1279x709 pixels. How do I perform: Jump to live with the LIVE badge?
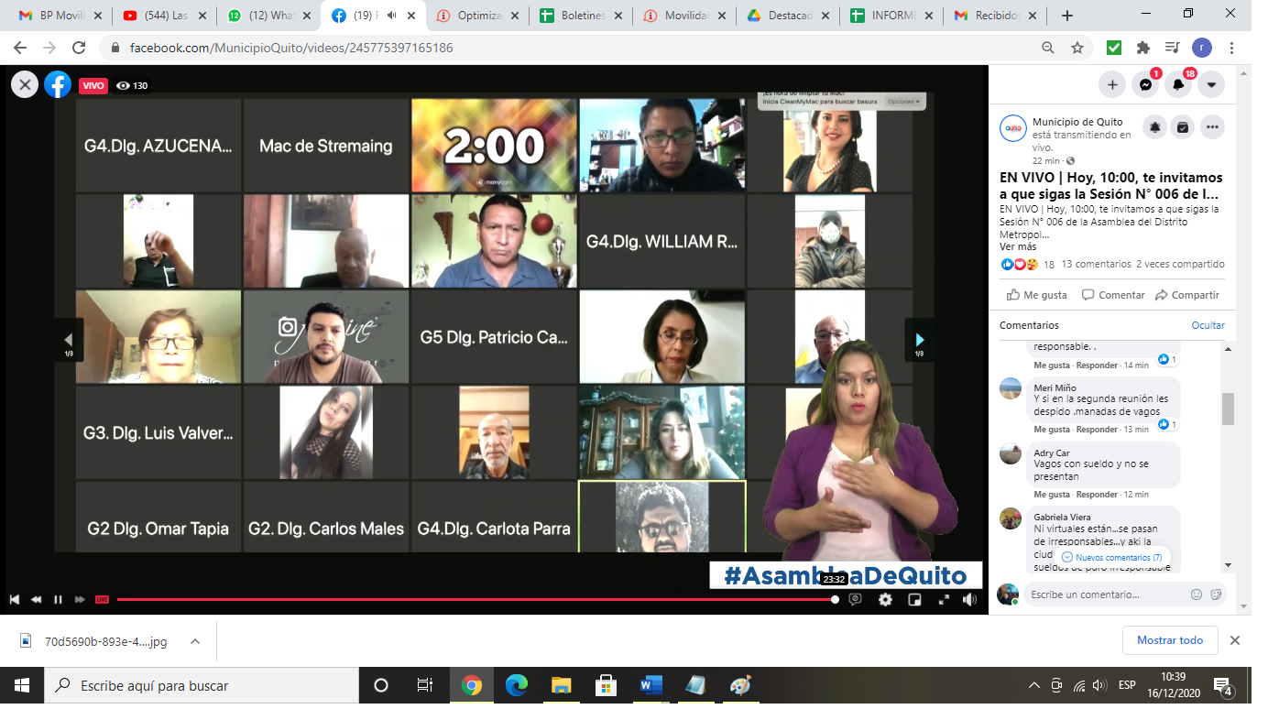(102, 599)
